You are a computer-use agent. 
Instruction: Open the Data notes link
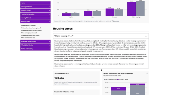pyautogui.click(x=116, y=21)
